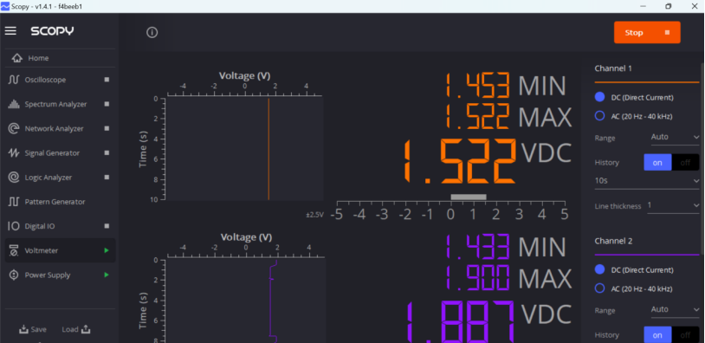Select Digital IO menu entry

point(60,226)
